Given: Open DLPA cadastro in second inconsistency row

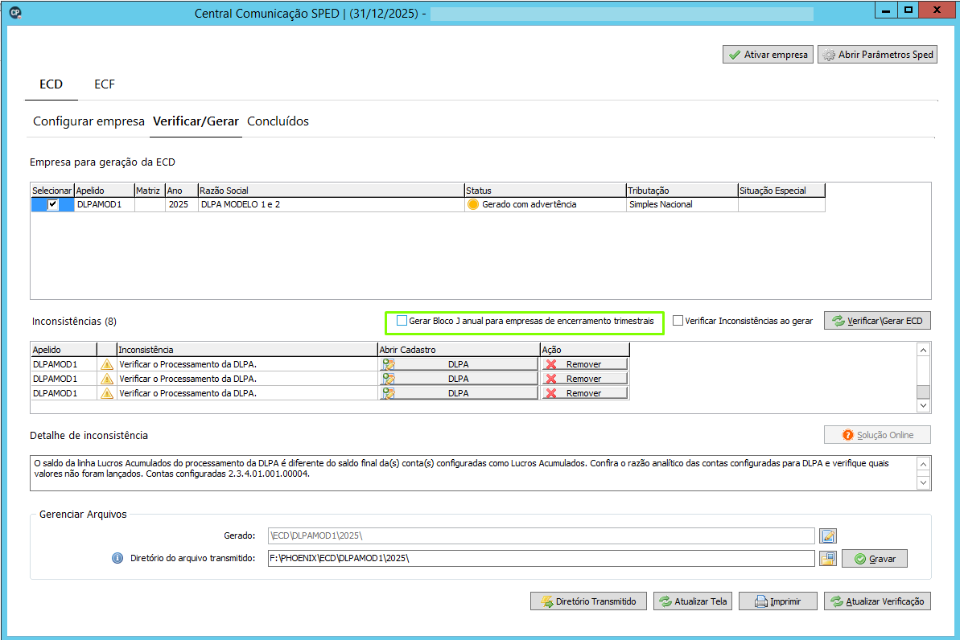Looking at the screenshot, I should point(459,379).
